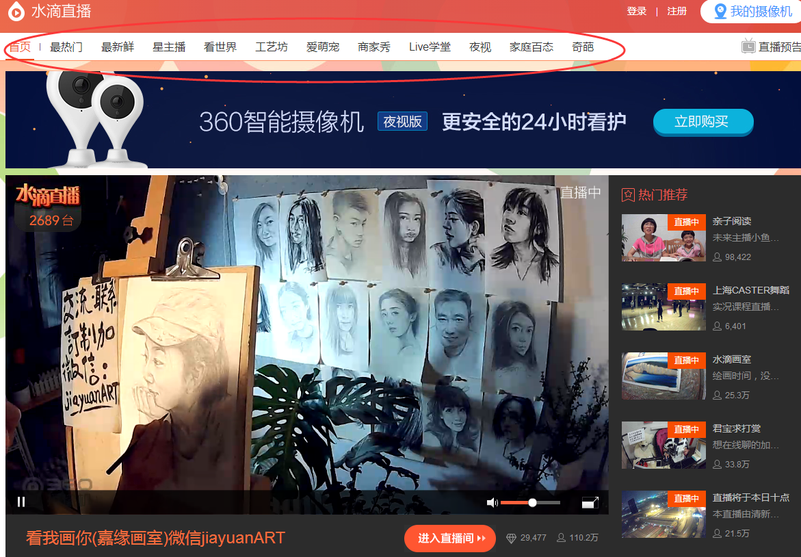Click the 直播预告 TV icon
The height and width of the screenshot is (557, 801).
748,47
